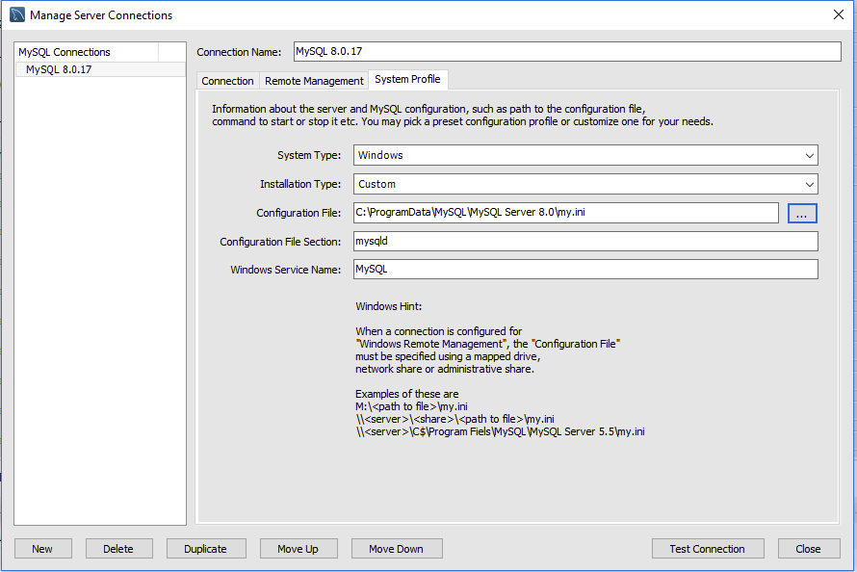This screenshot has height=572, width=857.
Task: Click the Close button
Action: coord(808,549)
